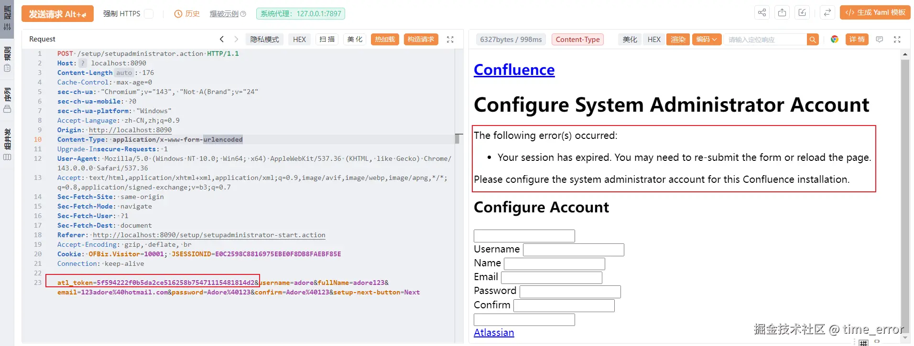The width and height of the screenshot is (914, 346).
Task: Open response in Chrome browser icon
Action: (x=835, y=39)
